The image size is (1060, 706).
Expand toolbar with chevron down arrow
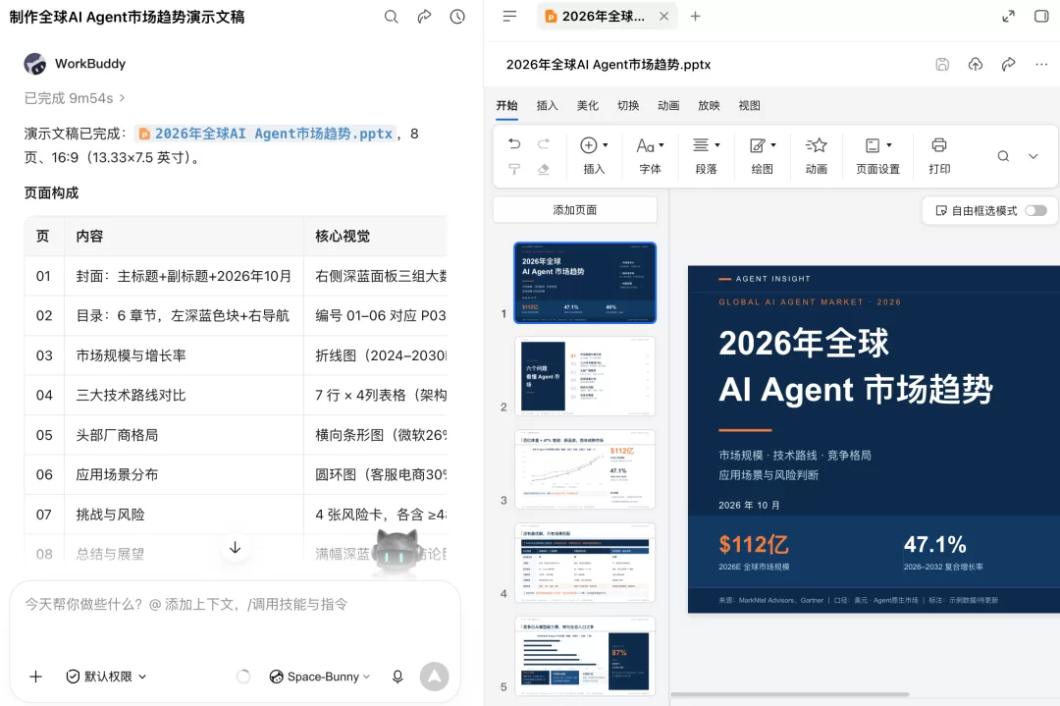1033,156
